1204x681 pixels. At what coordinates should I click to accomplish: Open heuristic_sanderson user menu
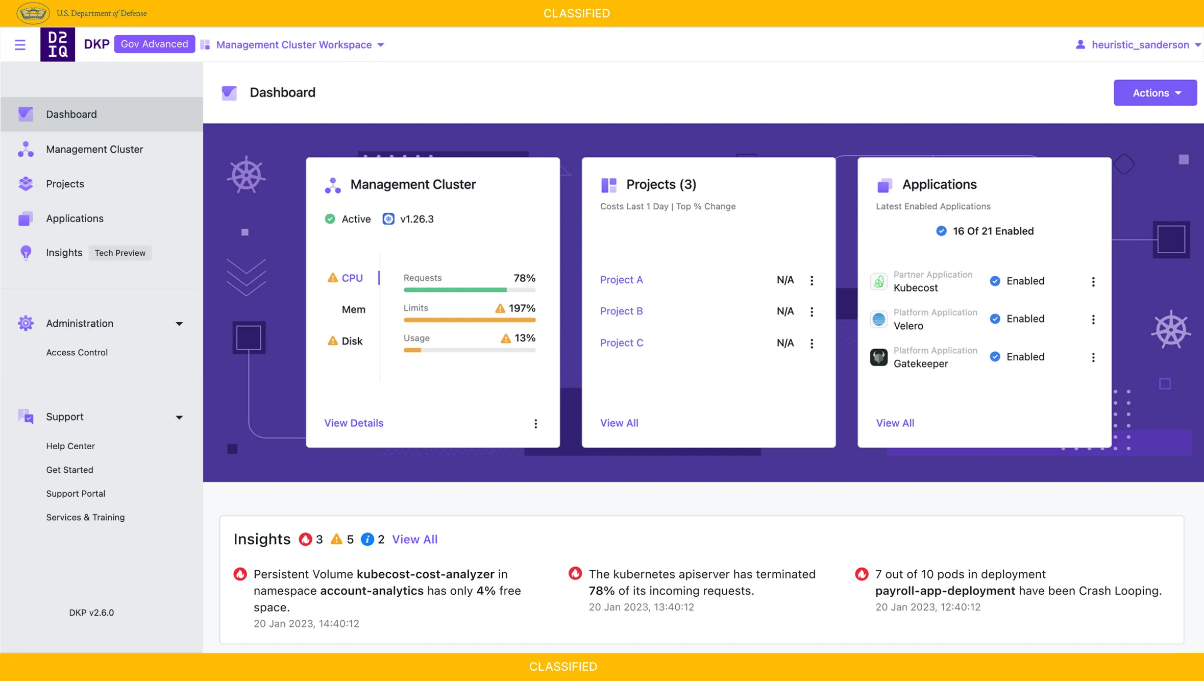(x=1140, y=45)
